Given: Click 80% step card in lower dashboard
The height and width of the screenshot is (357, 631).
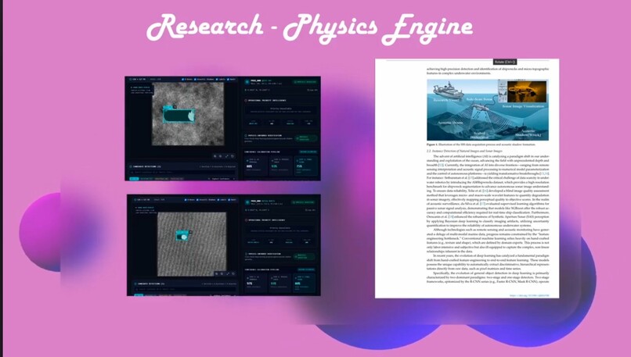Looking at the screenshot, I should (305, 283).
